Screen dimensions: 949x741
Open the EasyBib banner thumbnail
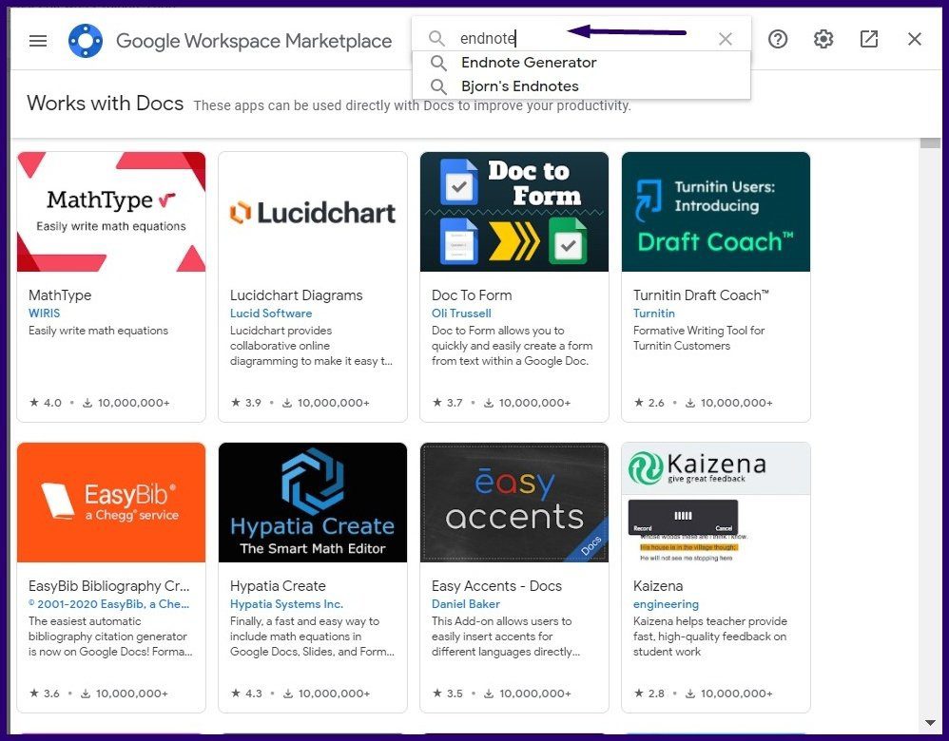(x=111, y=502)
